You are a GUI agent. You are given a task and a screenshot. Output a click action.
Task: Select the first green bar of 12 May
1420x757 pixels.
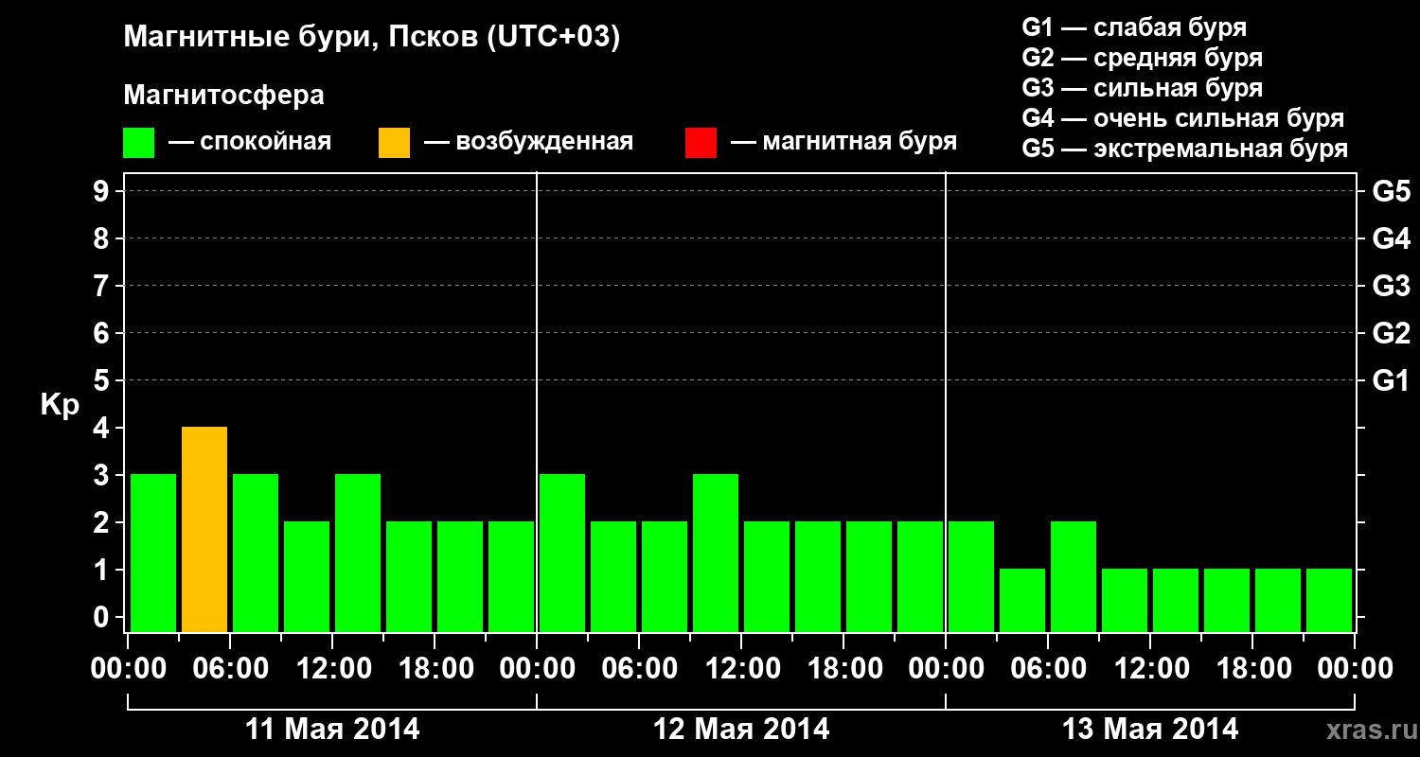[x=562, y=553]
